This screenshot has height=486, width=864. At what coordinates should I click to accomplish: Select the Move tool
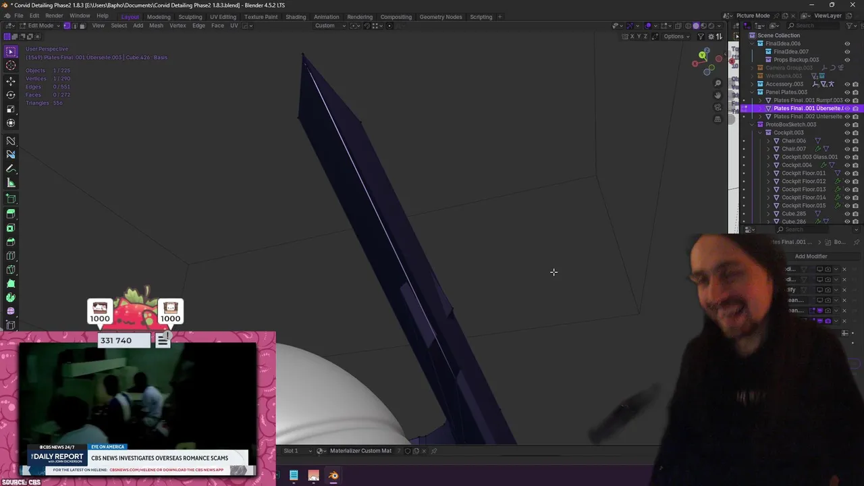pos(11,81)
